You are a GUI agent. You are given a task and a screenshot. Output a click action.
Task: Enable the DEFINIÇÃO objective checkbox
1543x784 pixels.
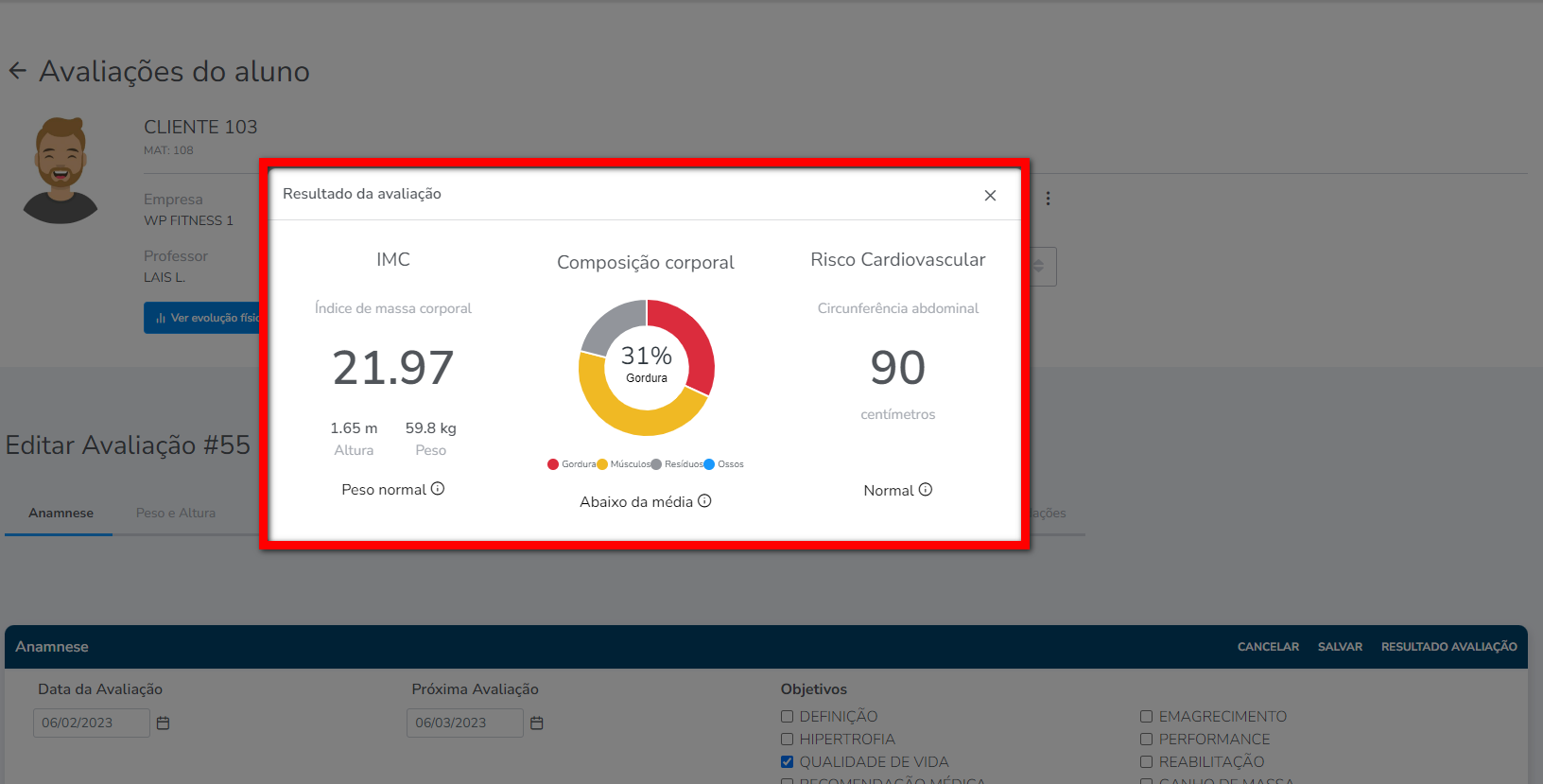pyautogui.click(x=788, y=717)
